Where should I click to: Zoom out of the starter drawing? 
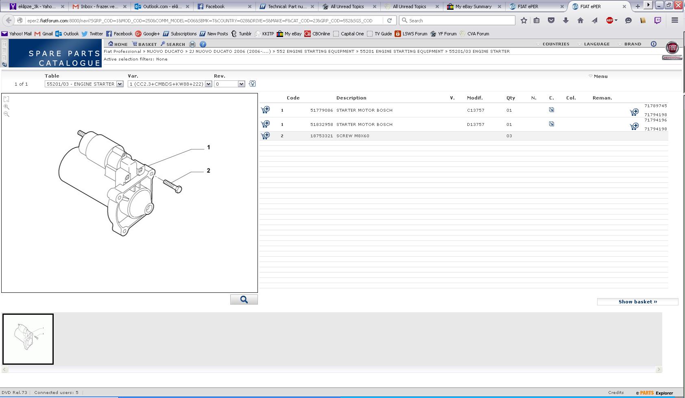[x=6, y=114]
